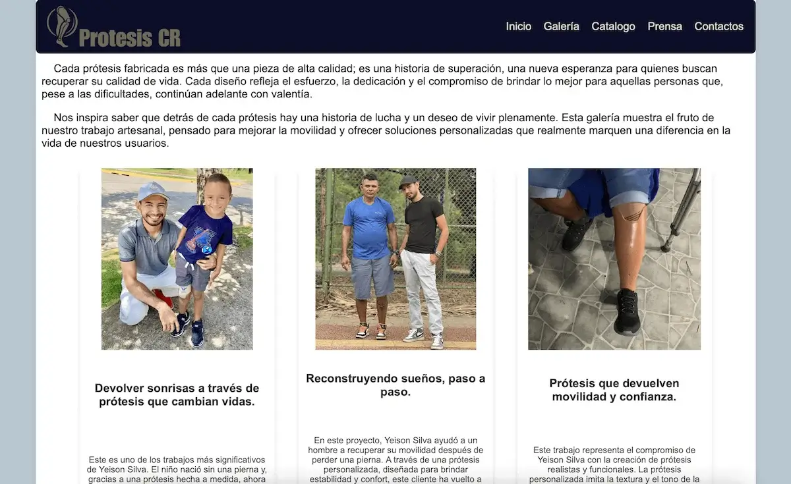Go to the Galería page
The image size is (791, 484).
coord(562,26)
